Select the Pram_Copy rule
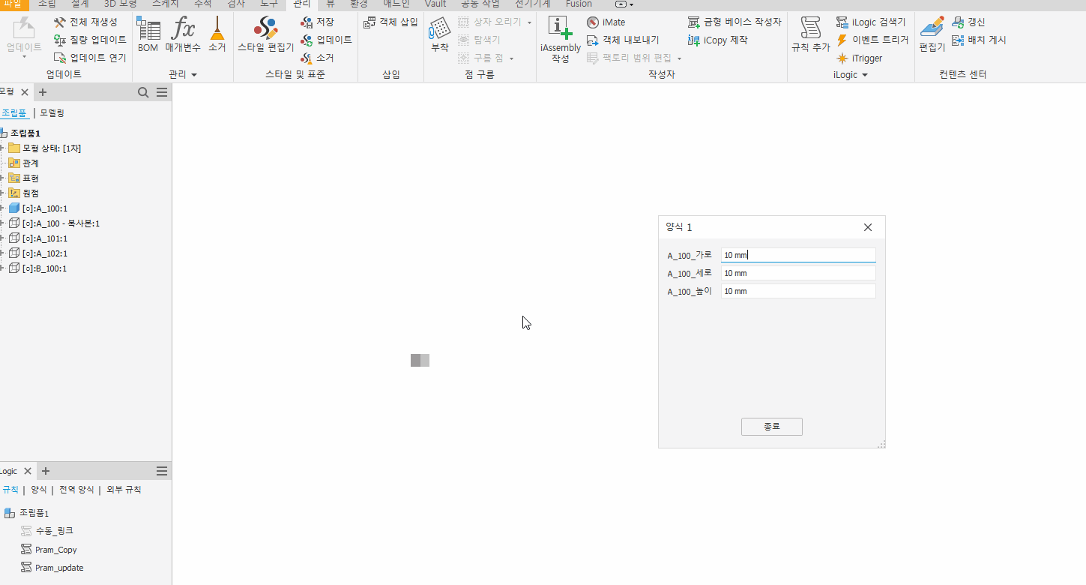 tap(55, 550)
